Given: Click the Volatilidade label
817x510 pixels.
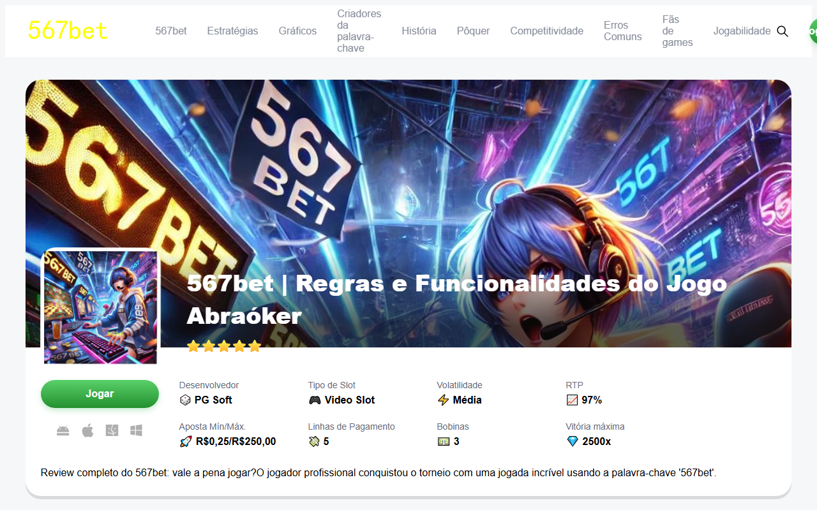Looking at the screenshot, I should [460, 385].
